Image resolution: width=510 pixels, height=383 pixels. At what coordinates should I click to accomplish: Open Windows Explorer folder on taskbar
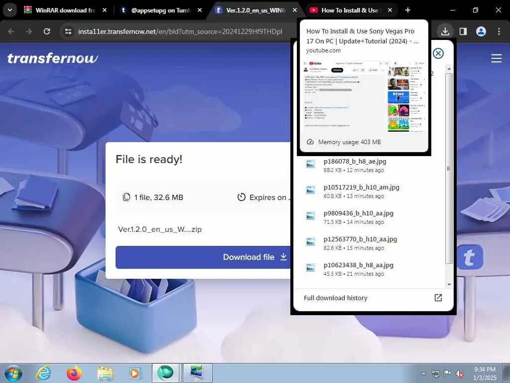[x=105, y=373]
